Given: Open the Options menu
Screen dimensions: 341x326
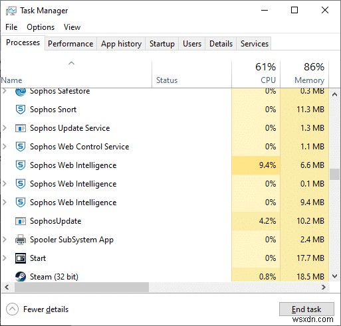Looking at the screenshot, I should (41, 27).
